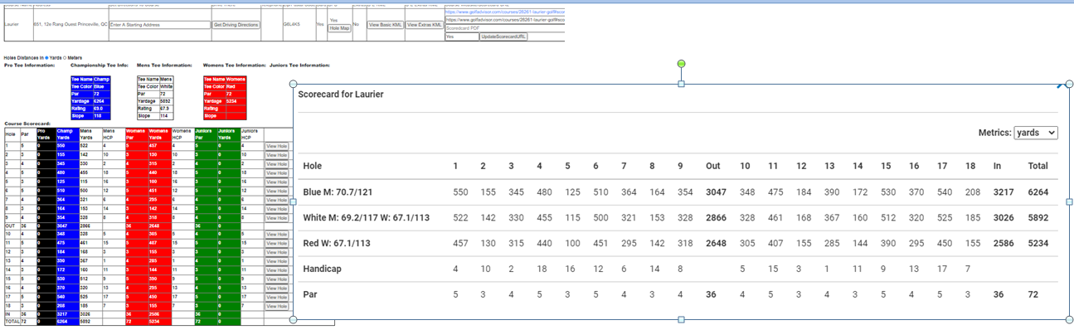Click View Hole button for hole 18
The image size is (1074, 330).
tap(276, 306)
